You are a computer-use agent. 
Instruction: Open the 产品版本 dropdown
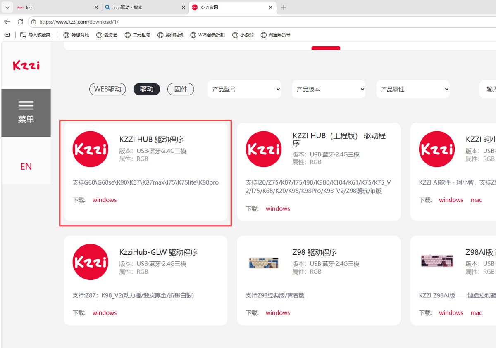point(329,89)
